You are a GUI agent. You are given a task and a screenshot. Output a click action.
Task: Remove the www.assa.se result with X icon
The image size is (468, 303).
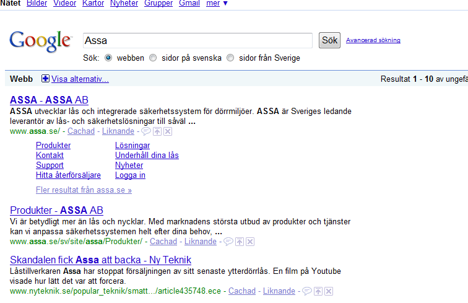[168, 131]
